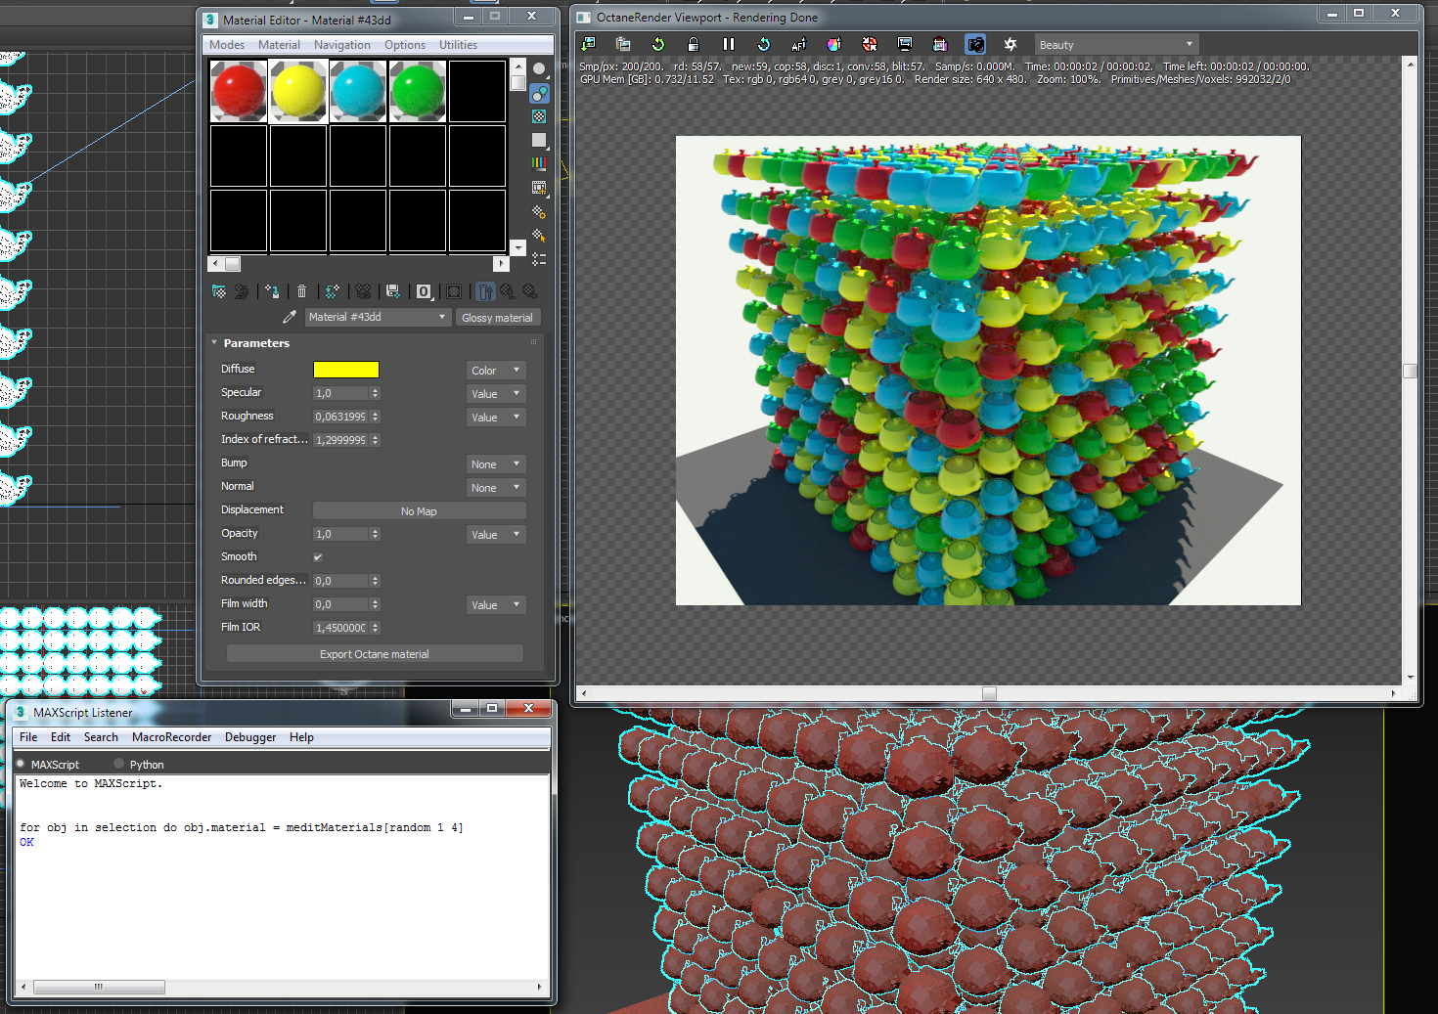The width and height of the screenshot is (1438, 1014).
Task: Toggle Show End Result button
Action: tap(485, 291)
